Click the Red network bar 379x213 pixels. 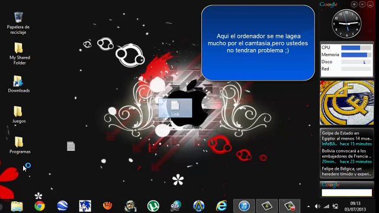[356, 69]
